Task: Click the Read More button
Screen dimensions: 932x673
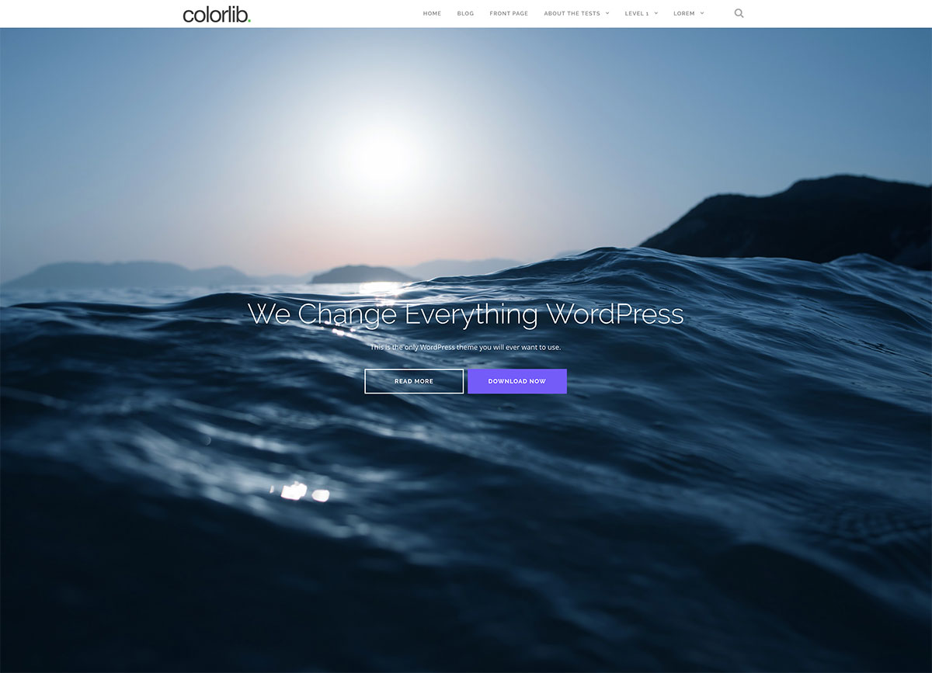Action: point(414,381)
